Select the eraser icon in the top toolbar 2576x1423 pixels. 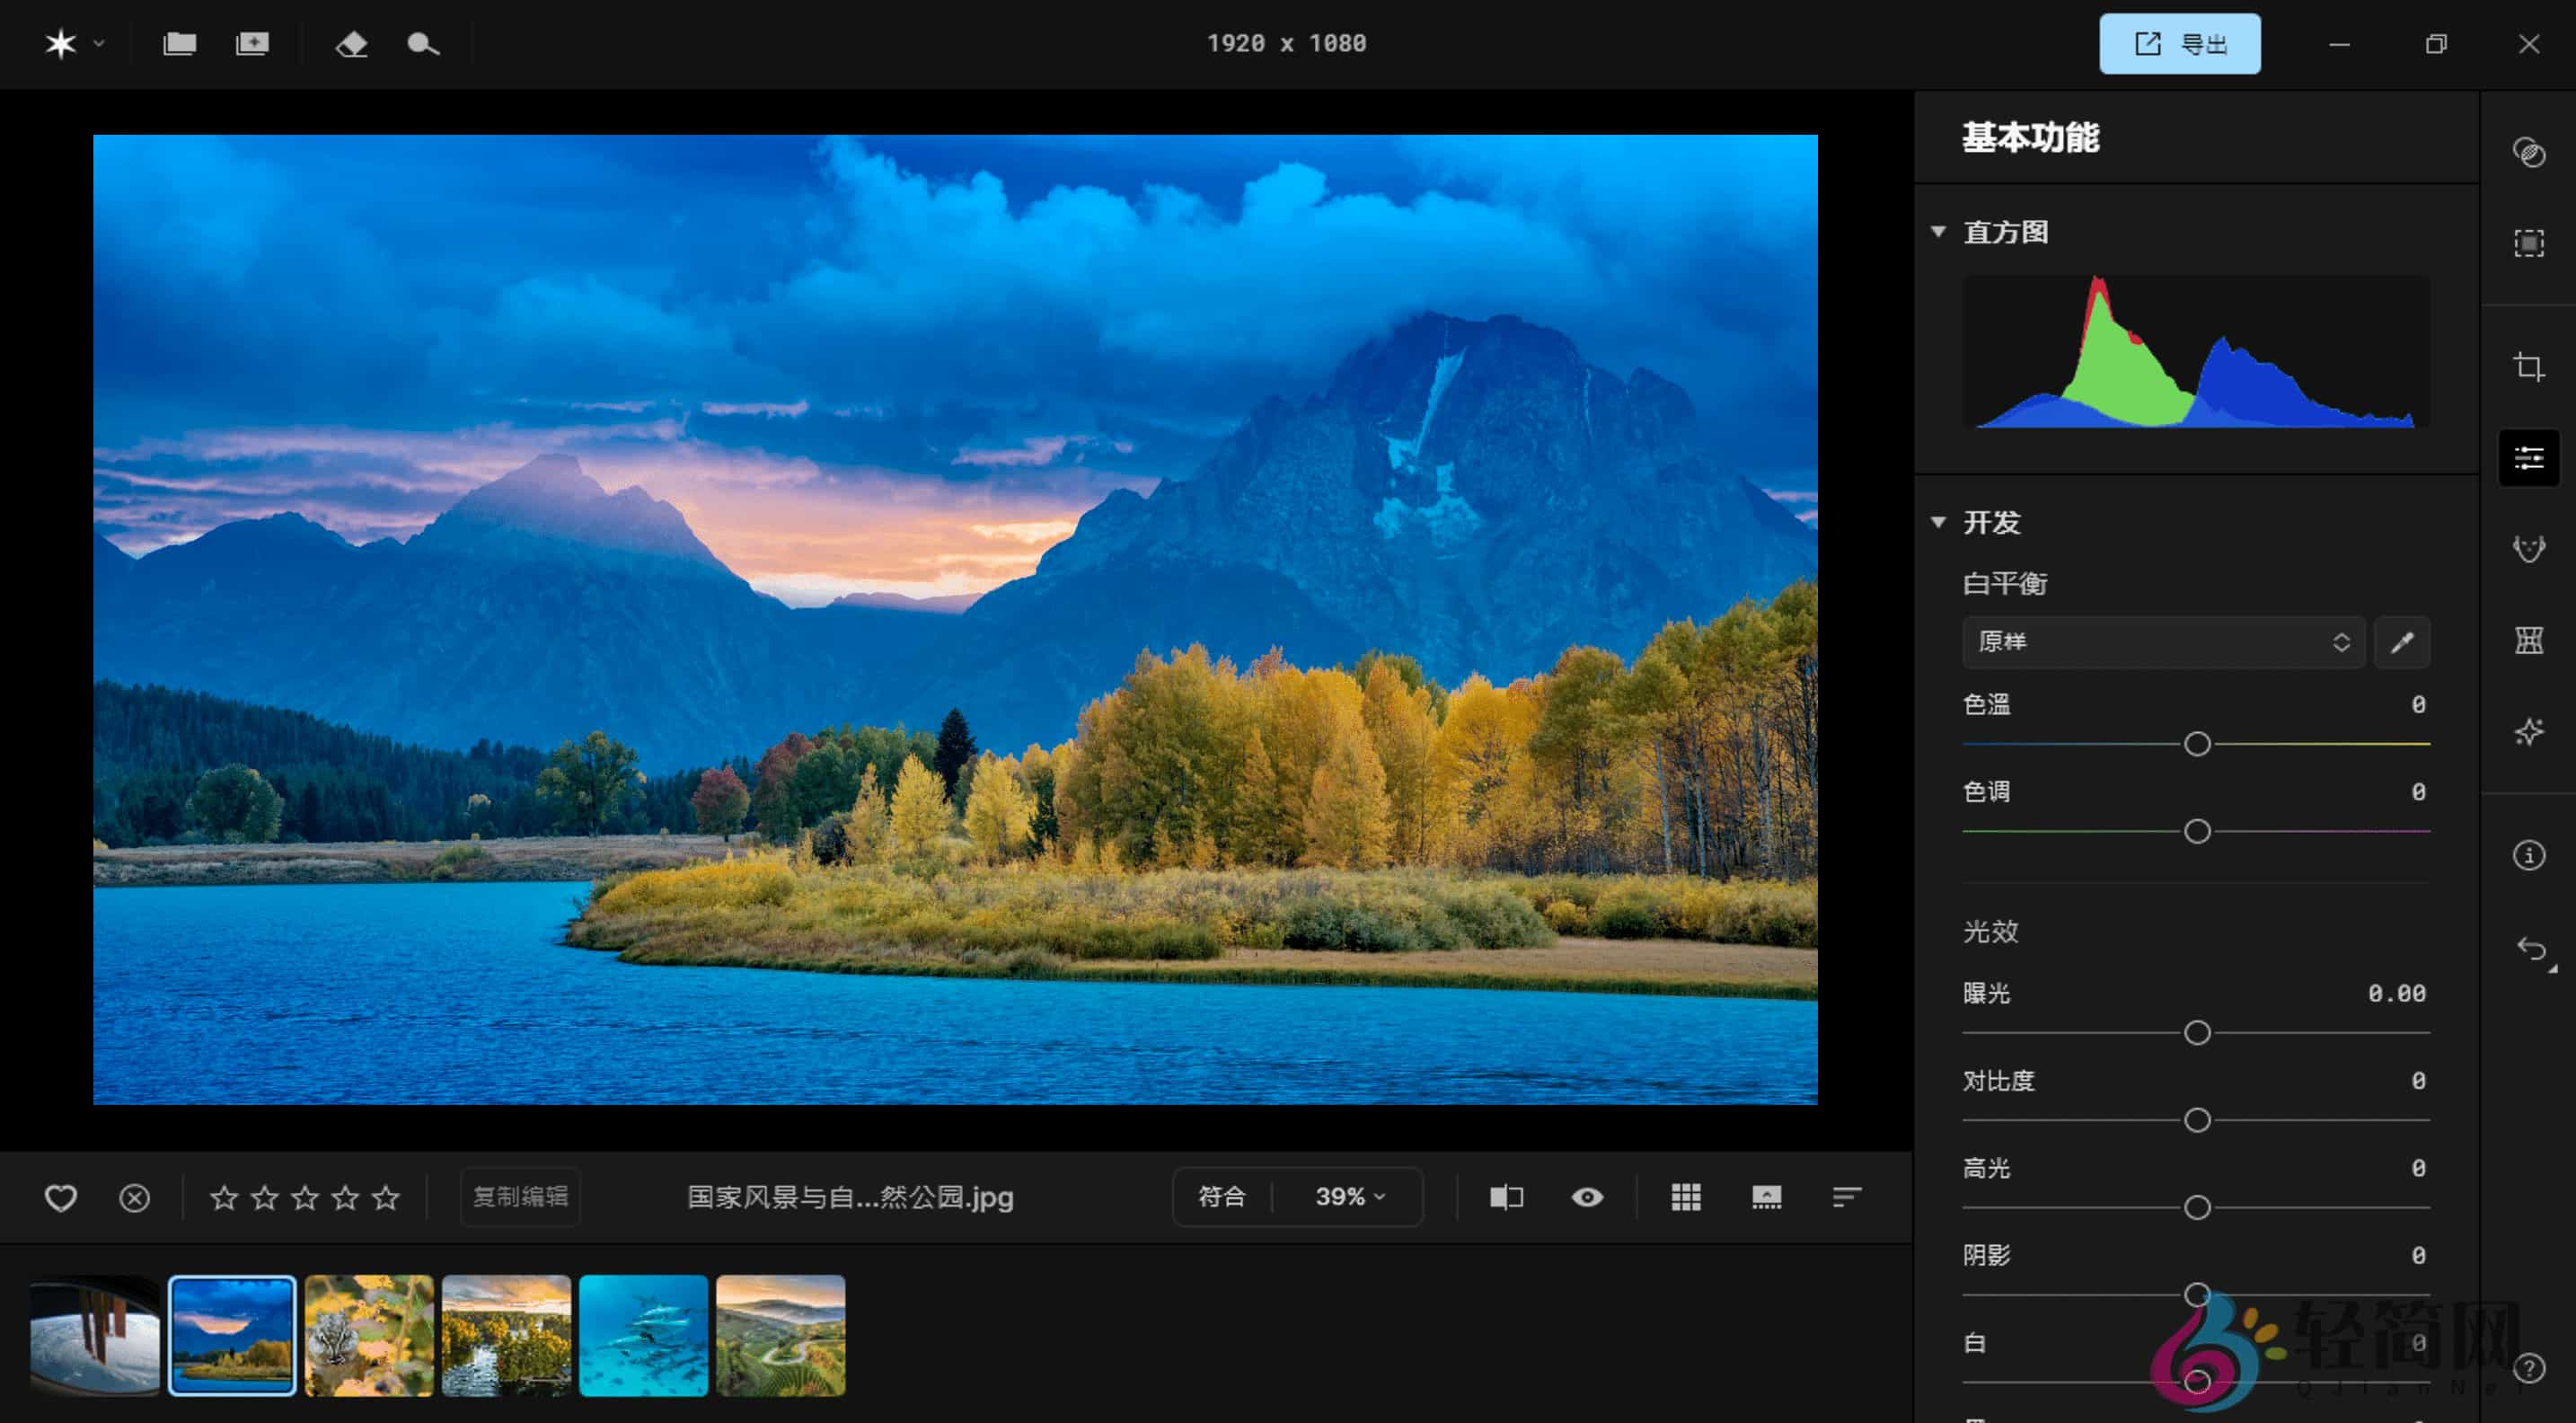pos(352,44)
